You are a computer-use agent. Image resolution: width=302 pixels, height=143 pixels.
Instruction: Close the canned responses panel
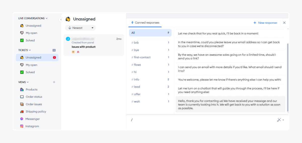tap(284, 23)
